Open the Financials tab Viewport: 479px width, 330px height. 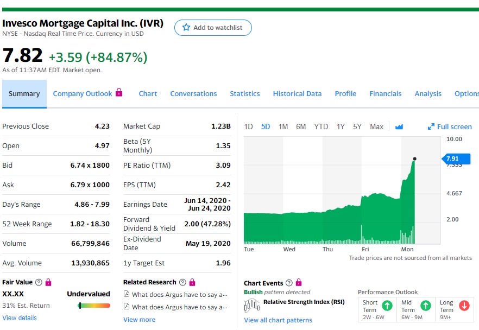(386, 94)
